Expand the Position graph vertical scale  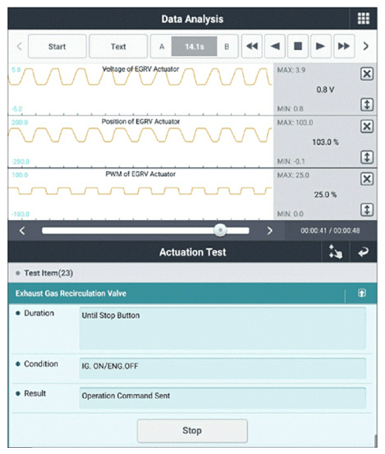(x=367, y=157)
